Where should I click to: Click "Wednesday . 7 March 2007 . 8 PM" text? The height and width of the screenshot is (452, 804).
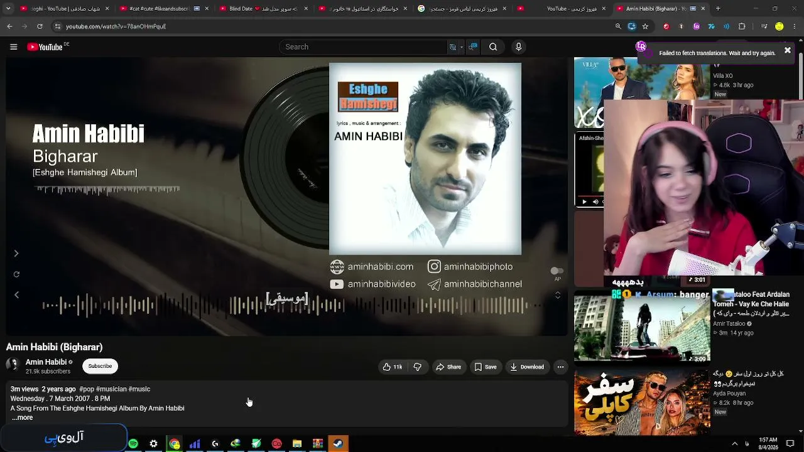click(60, 399)
